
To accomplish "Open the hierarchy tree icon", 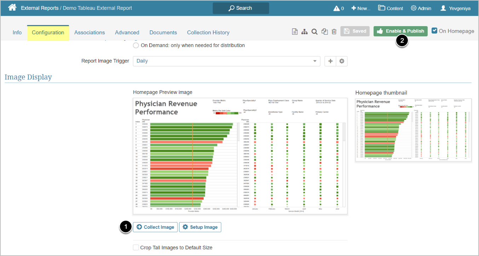I will pos(304,32).
